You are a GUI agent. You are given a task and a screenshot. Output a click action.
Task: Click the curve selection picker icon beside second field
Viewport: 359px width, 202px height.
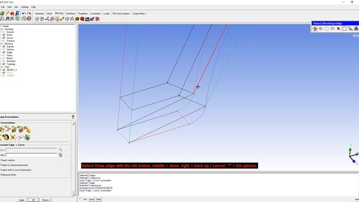tap(61, 155)
